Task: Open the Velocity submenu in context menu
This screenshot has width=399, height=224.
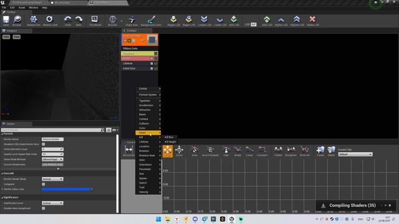Action: [148, 192]
